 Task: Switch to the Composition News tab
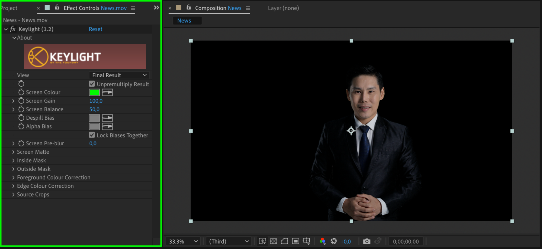(x=218, y=8)
